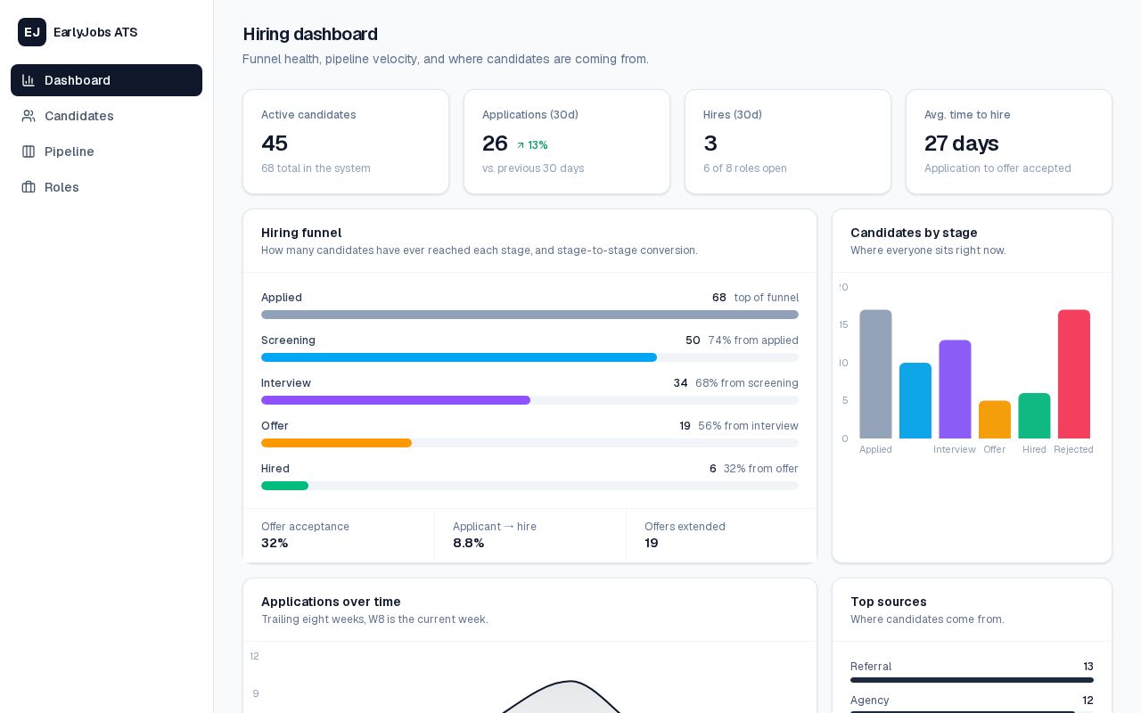Image resolution: width=1141 pixels, height=713 pixels.
Task: Click the "32% from offer" conversion text
Action: coord(761,469)
